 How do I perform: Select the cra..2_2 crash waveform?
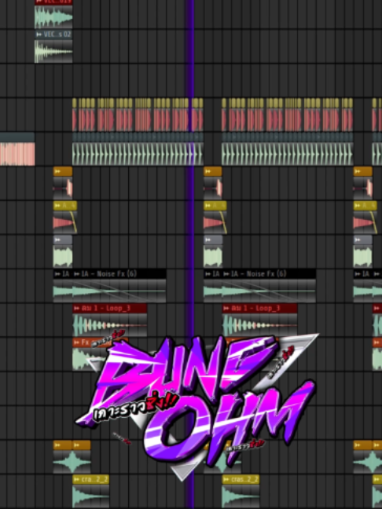[90, 496]
